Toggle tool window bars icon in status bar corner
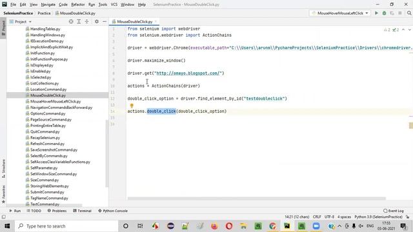This screenshot has height=232, width=413. pos(3,217)
